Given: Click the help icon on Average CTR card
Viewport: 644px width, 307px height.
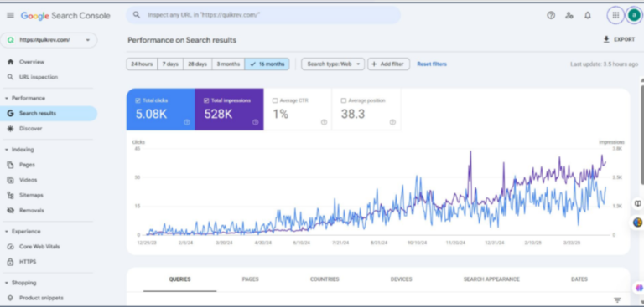Looking at the screenshot, I should tap(324, 122).
